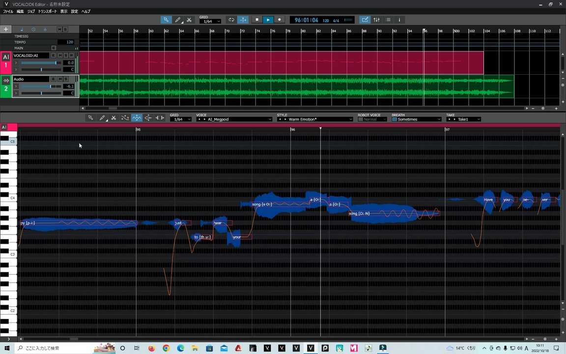Mute the VOCALOID:AI track
This screenshot has width=566, height=354.
60,55
